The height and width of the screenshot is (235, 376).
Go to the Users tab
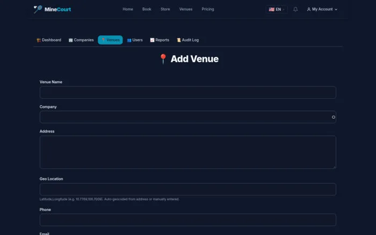point(135,40)
